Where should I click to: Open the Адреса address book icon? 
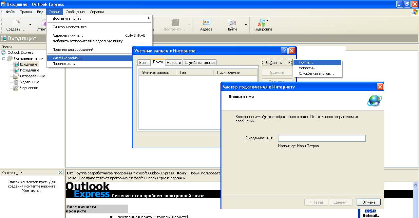(x=206, y=23)
